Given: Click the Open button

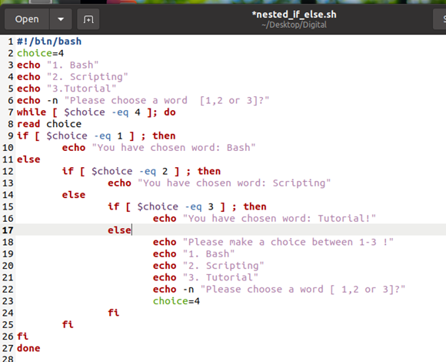Looking at the screenshot, I should 27,19.
